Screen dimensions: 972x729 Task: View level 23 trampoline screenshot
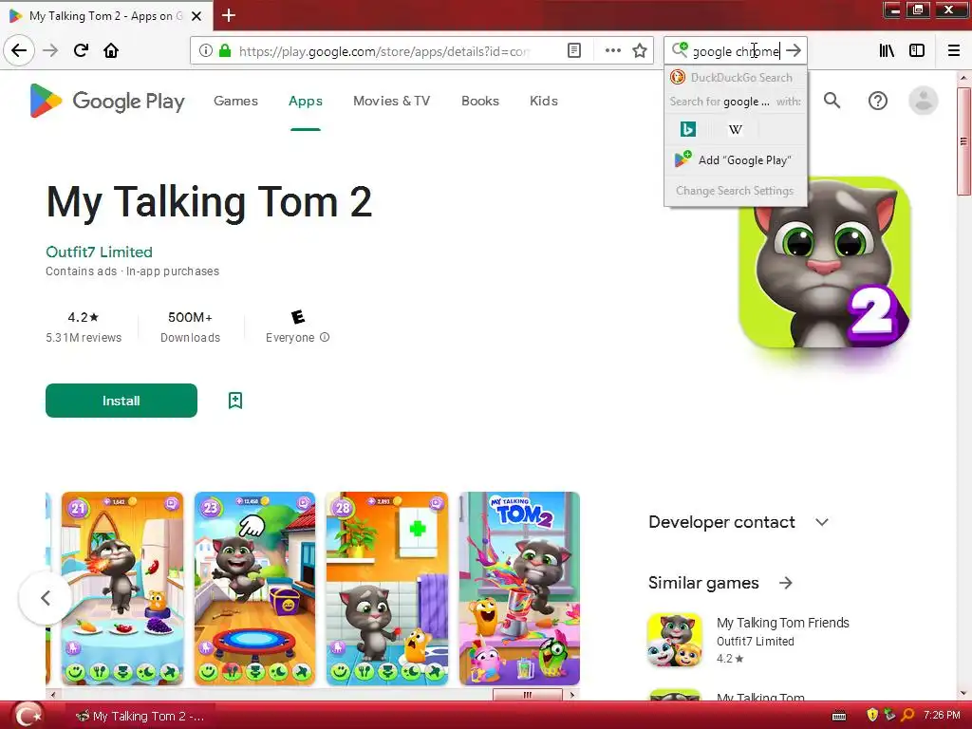[254, 589]
